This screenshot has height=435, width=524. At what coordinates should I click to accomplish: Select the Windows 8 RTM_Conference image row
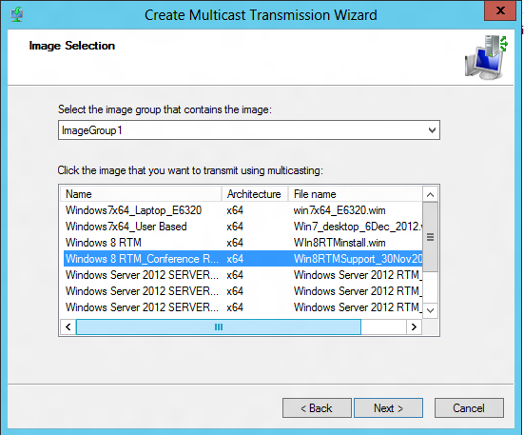click(243, 259)
